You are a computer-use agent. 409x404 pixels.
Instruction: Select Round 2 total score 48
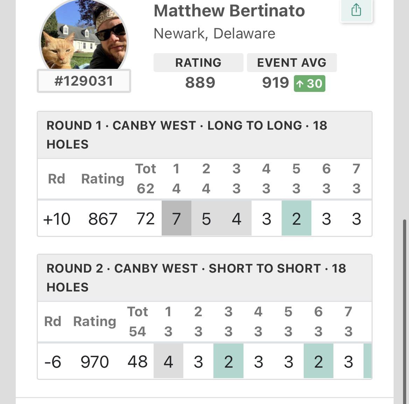click(137, 362)
